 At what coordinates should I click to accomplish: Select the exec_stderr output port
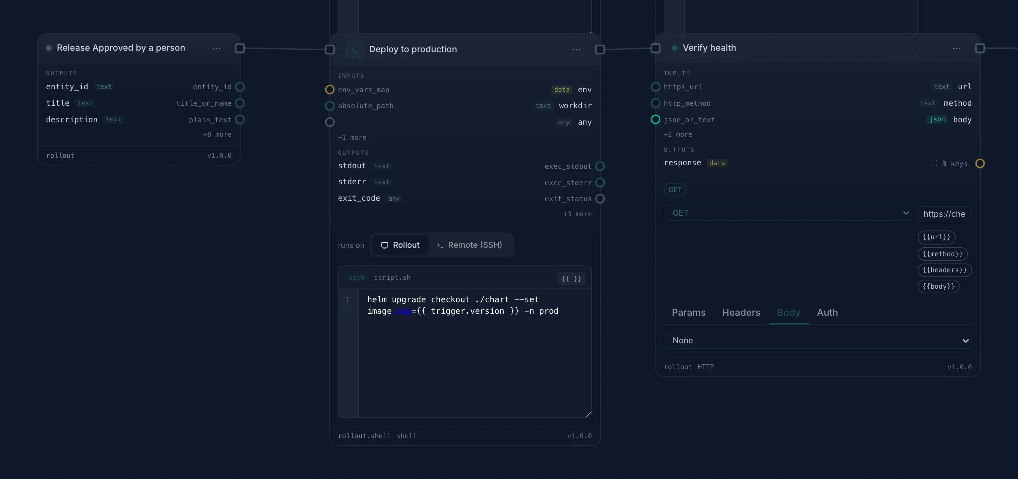600,182
